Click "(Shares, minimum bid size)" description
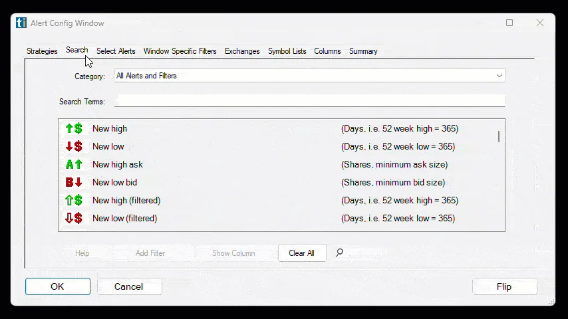The image size is (568, 319). 393,182
